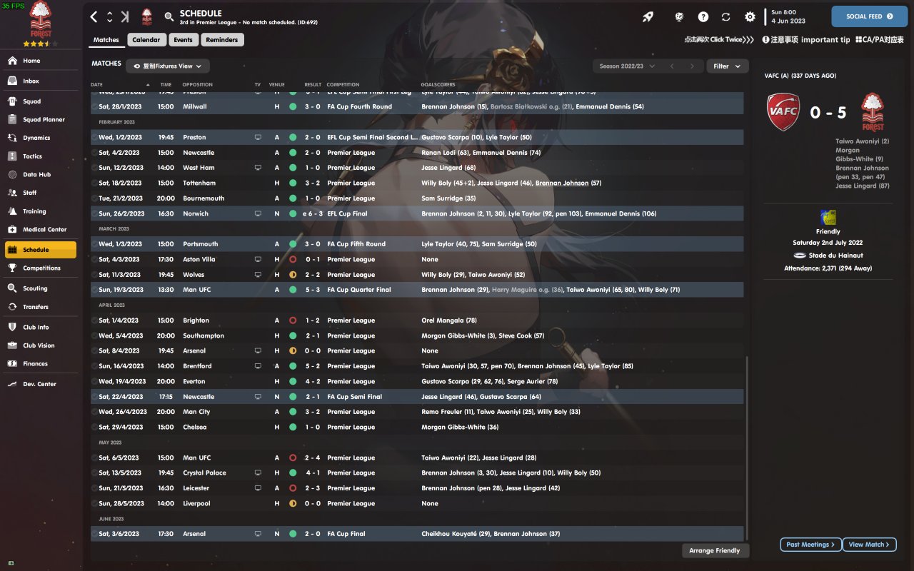Image resolution: width=914 pixels, height=571 pixels.
Task: Sort by the Opposition column header
Action: (x=198, y=85)
